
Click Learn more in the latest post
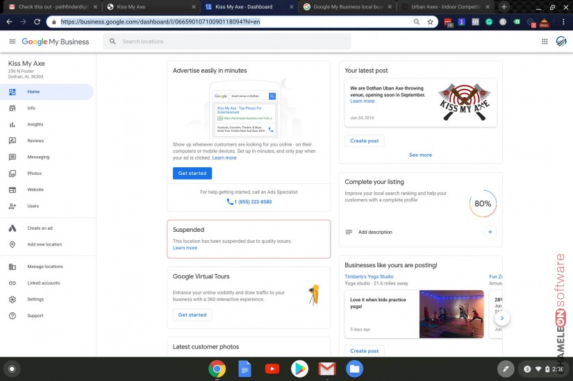point(362,101)
